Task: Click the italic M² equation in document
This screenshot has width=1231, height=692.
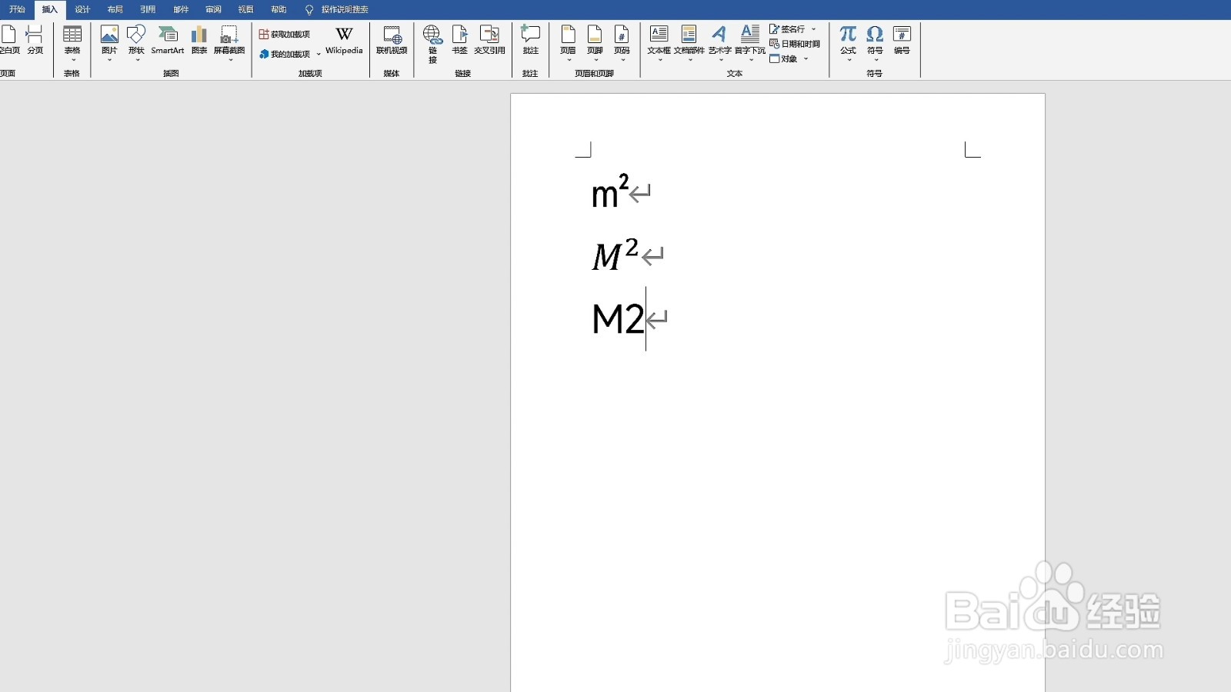Action: pyautogui.click(x=615, y=255)
